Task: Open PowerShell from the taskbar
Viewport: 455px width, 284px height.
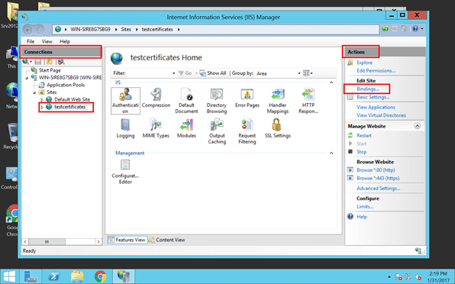Action: [x=53, y=276]
